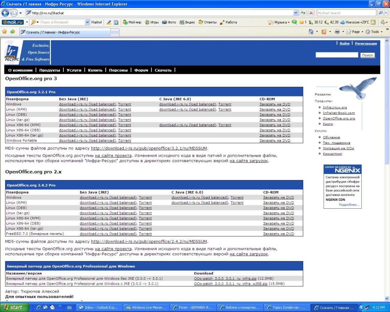Click the vertical scrollbar down arrow

tap(387, 298)
